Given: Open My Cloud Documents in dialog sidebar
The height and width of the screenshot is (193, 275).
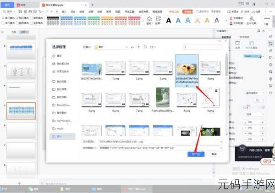Looking at the screenshot, I should [x=60, y=64].
